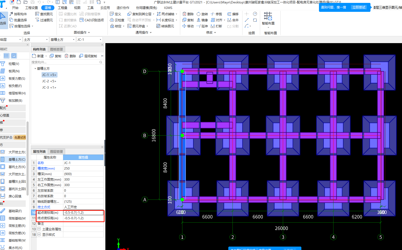
Task: Switch to 图纸管理 tab in component panel
Action: tap(56, 49)
